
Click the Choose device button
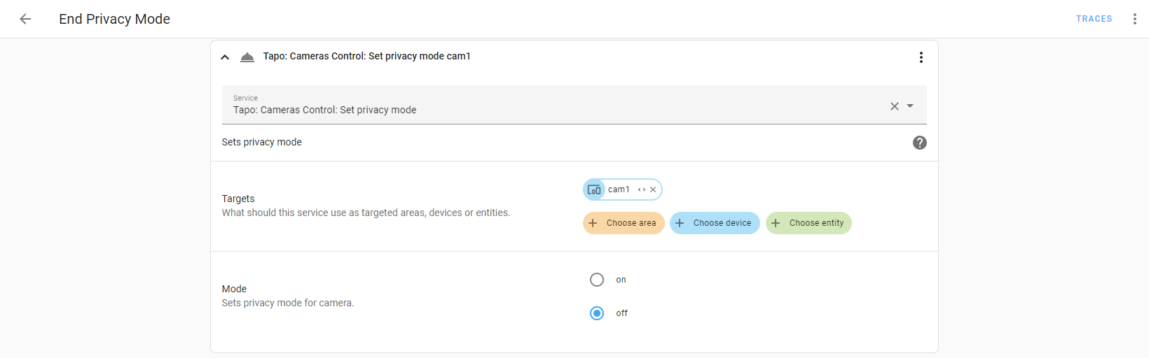(x=715, y=223)
